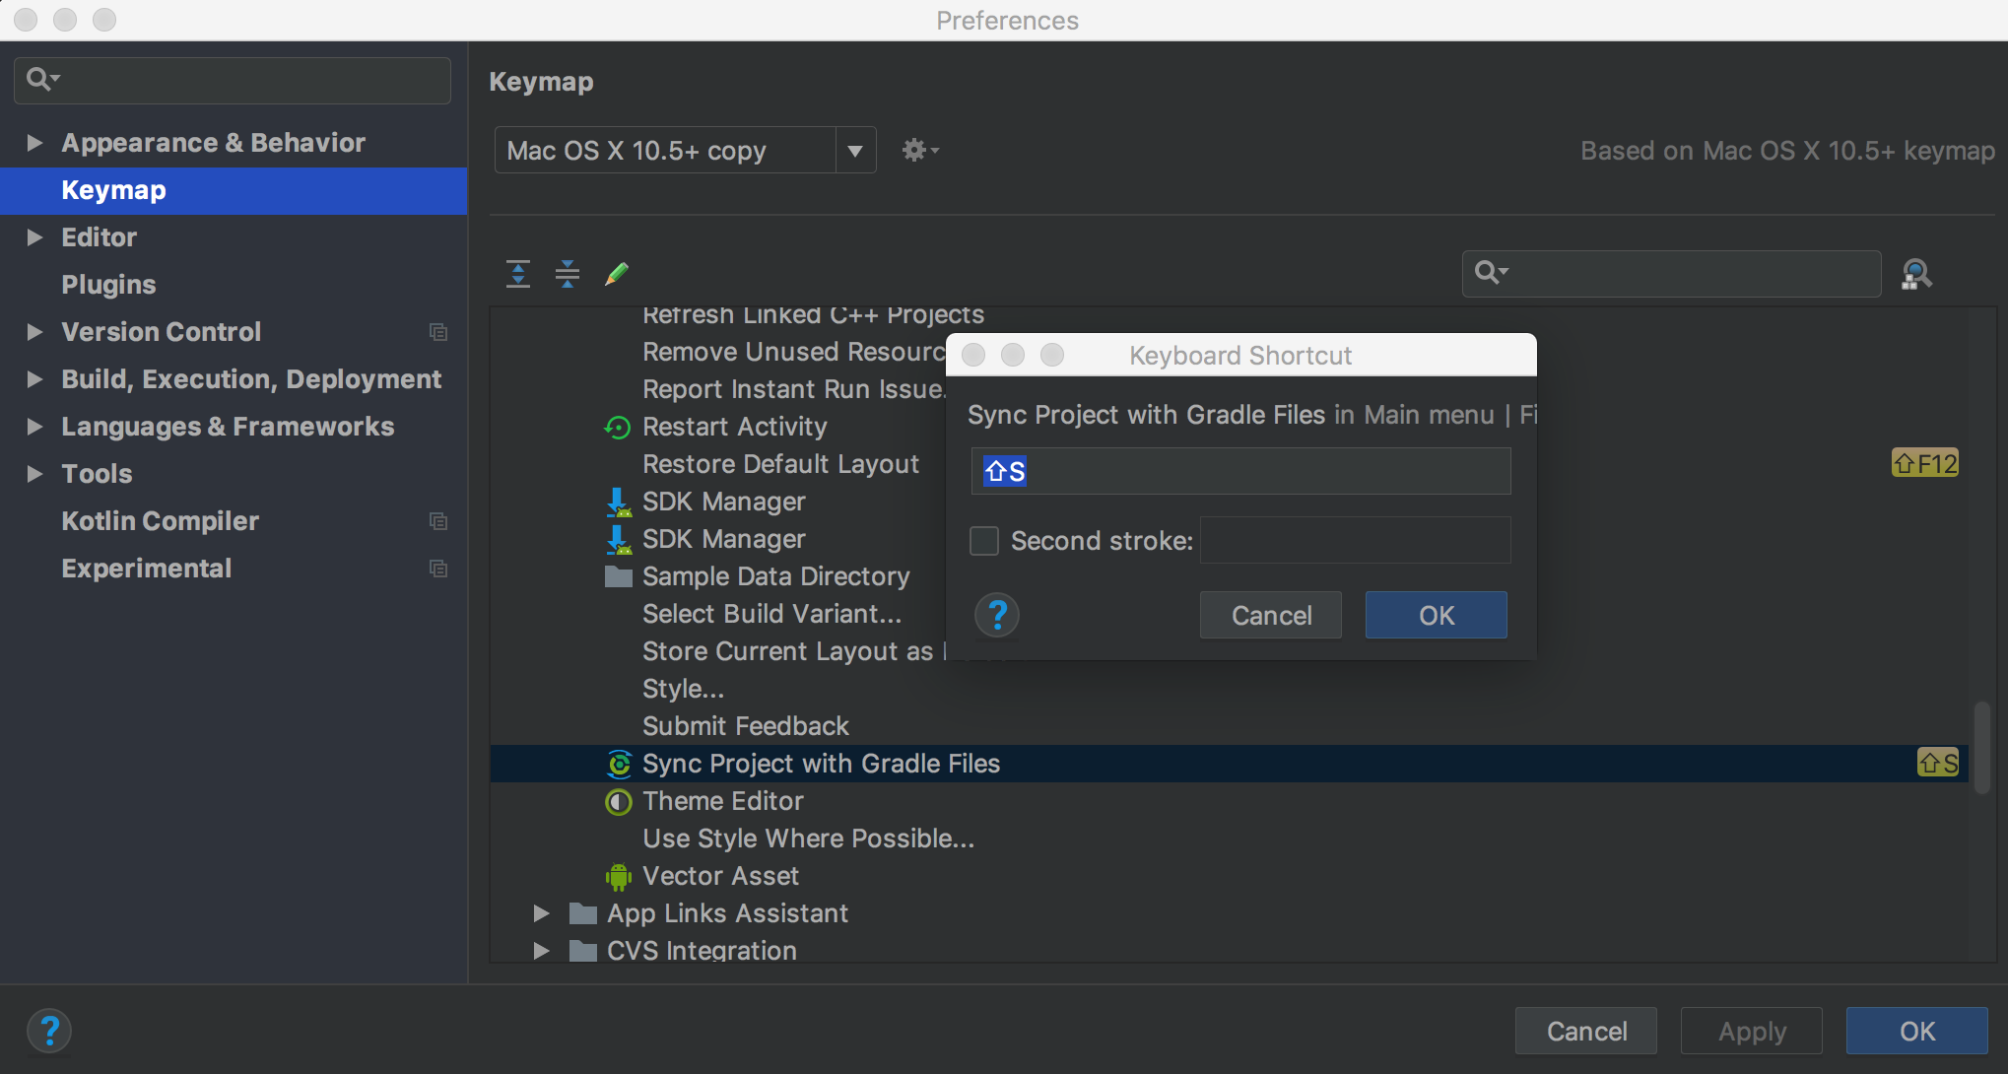Click the Restart Activity icon
This screenshot has height=1074, width=2008.
pos(618,428)
